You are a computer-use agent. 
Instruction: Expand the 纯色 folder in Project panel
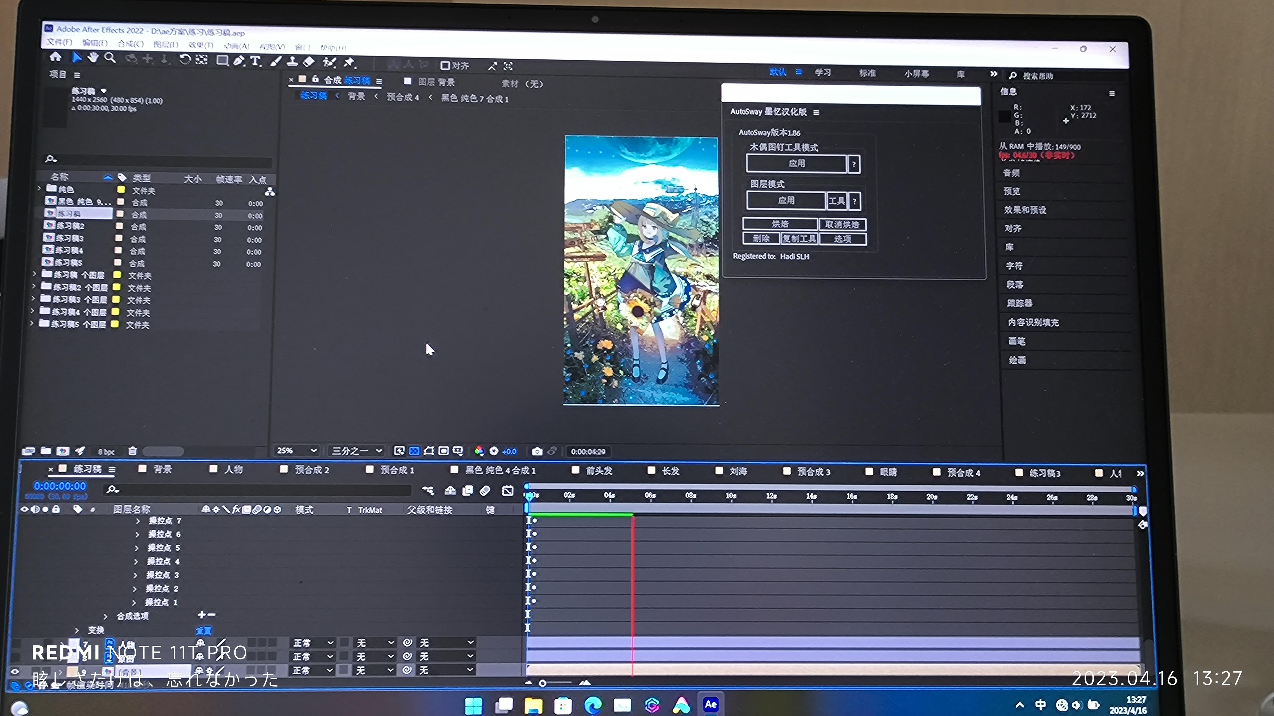39,188
